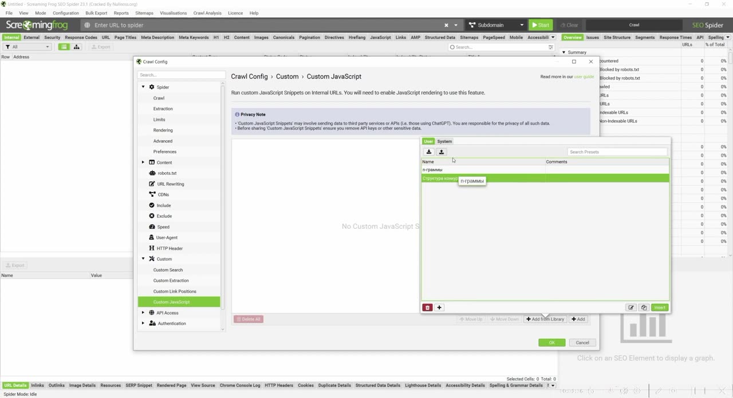733x398 pixels.
Task: Open the Include settings item
Action: pos(163,205)
